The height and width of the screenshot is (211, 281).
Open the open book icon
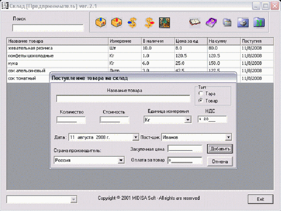click(195, 22)
